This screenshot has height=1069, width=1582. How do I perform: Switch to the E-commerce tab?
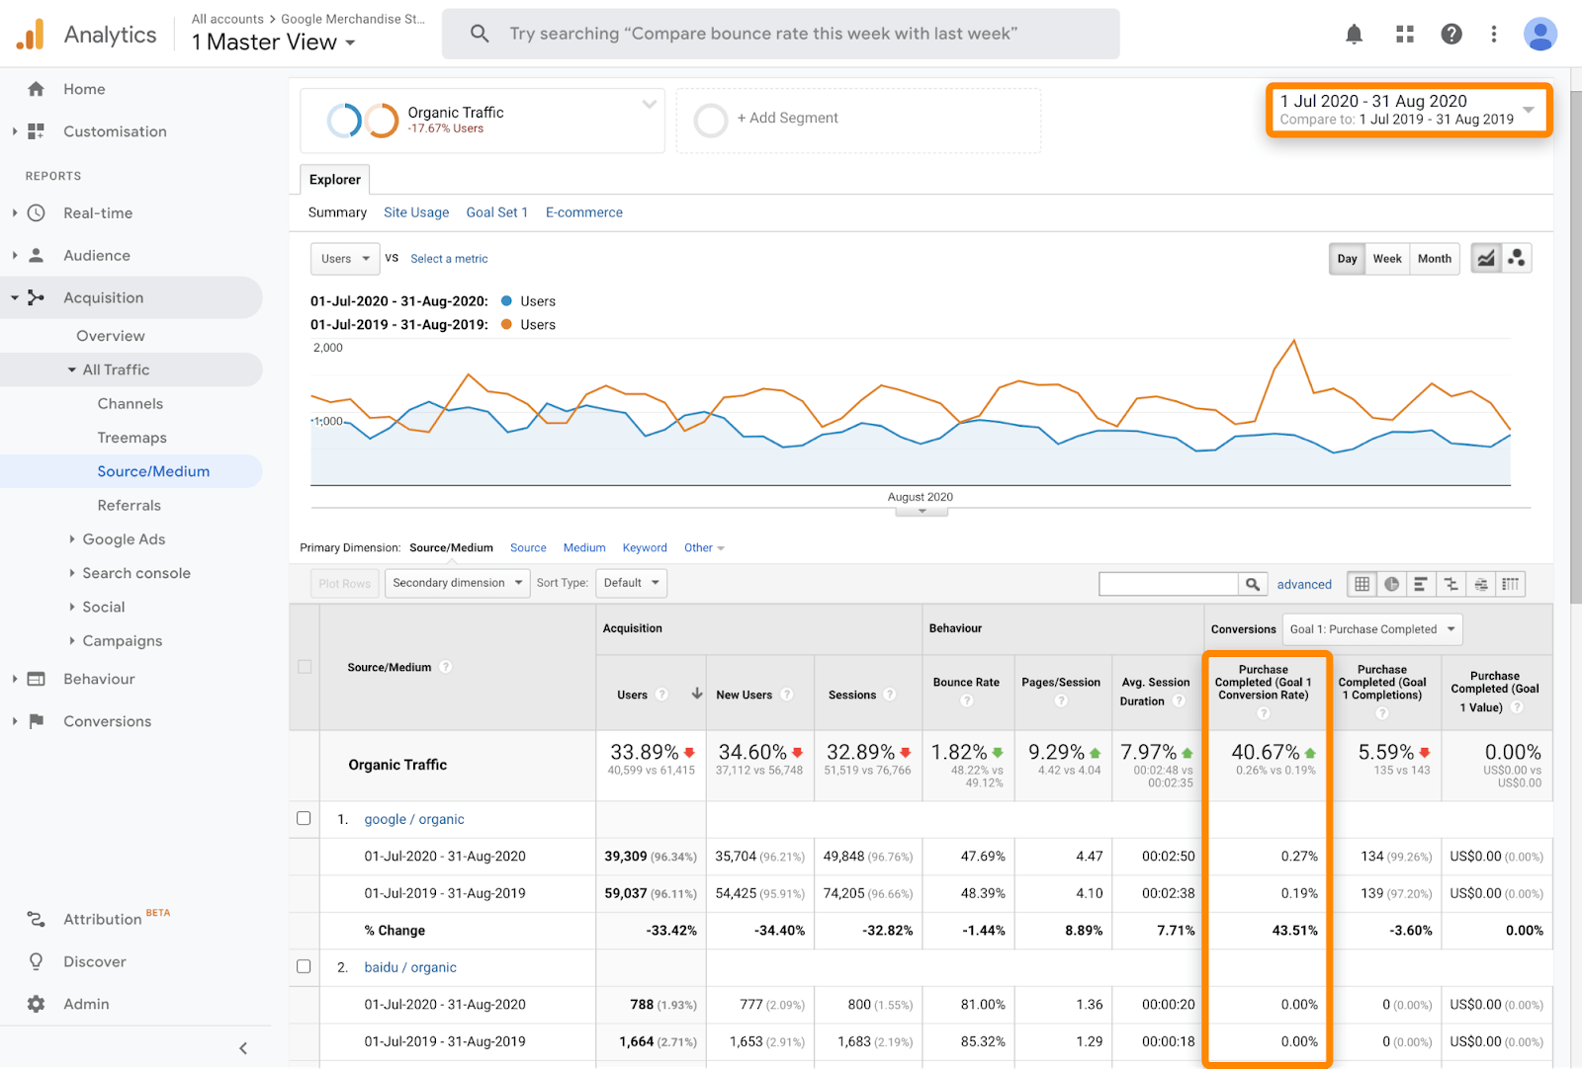tap(583, 212)
